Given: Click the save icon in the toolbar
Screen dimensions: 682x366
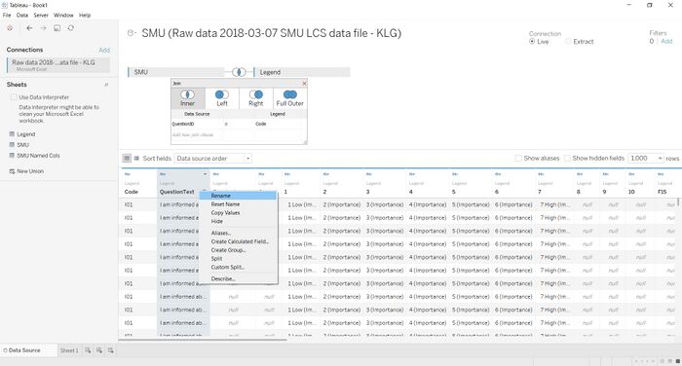Looking at the screenshot, I should [x=57, y=28].
